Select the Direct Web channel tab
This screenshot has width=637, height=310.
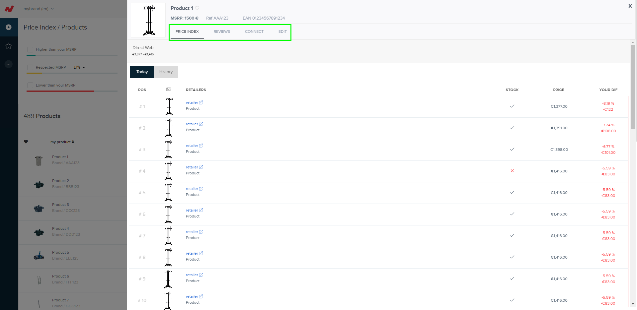point(143,51)
